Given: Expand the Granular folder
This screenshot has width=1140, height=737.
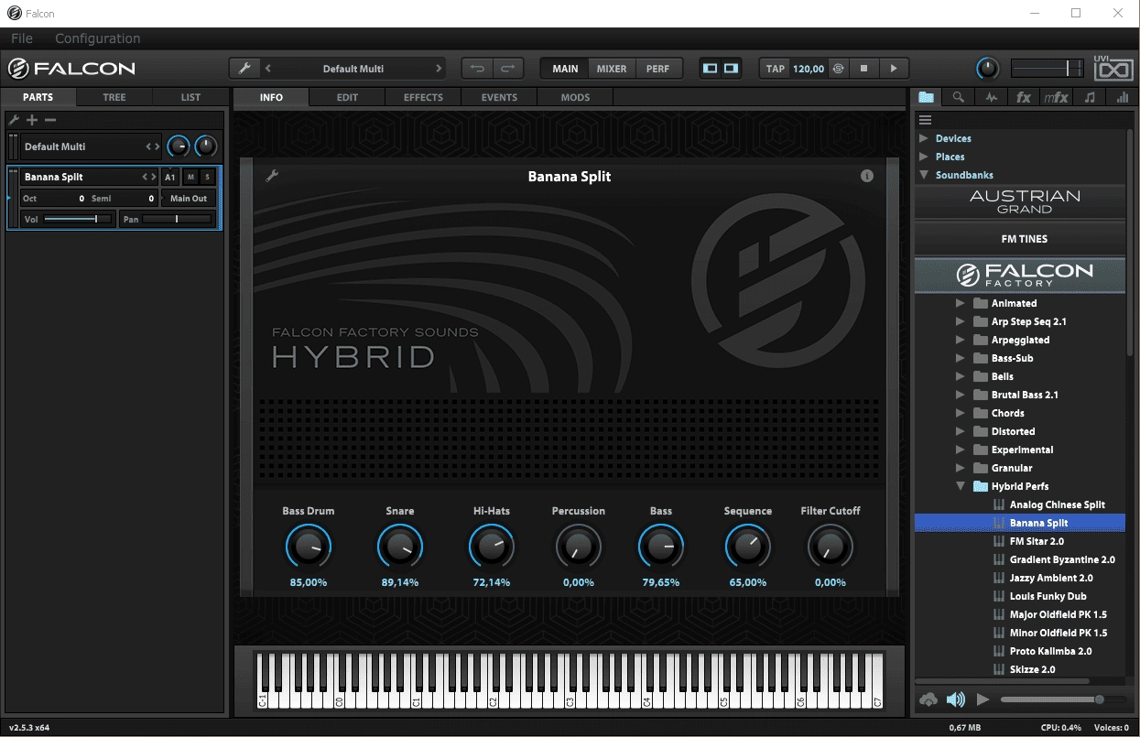Looking at the screenshot, I should pyautogui.click(x=960, y=468).
